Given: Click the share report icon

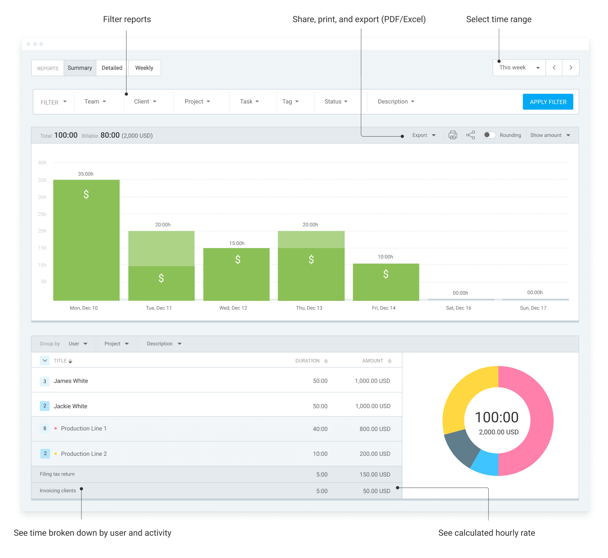Looking at the screenshot, I should pyautogui.click(x=471, y=135).
